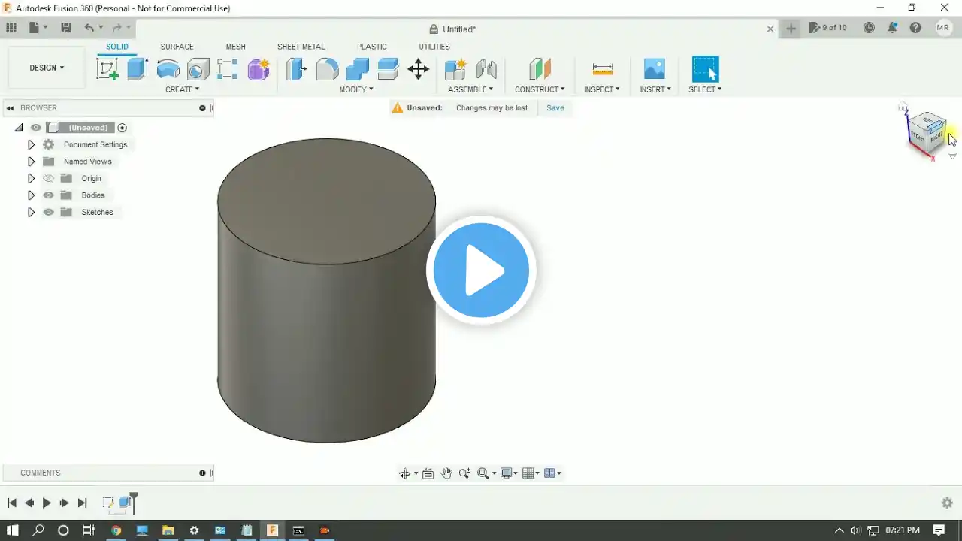Select the Create Sketch tool
Viewport: 962px width, 541px height.
pos(107,69)
